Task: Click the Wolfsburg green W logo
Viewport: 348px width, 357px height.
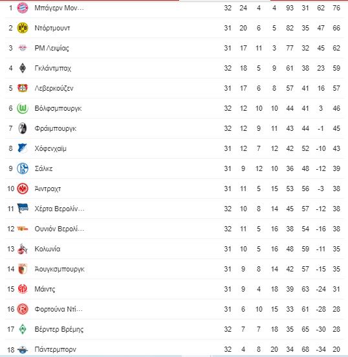Action: coord(23,108)
